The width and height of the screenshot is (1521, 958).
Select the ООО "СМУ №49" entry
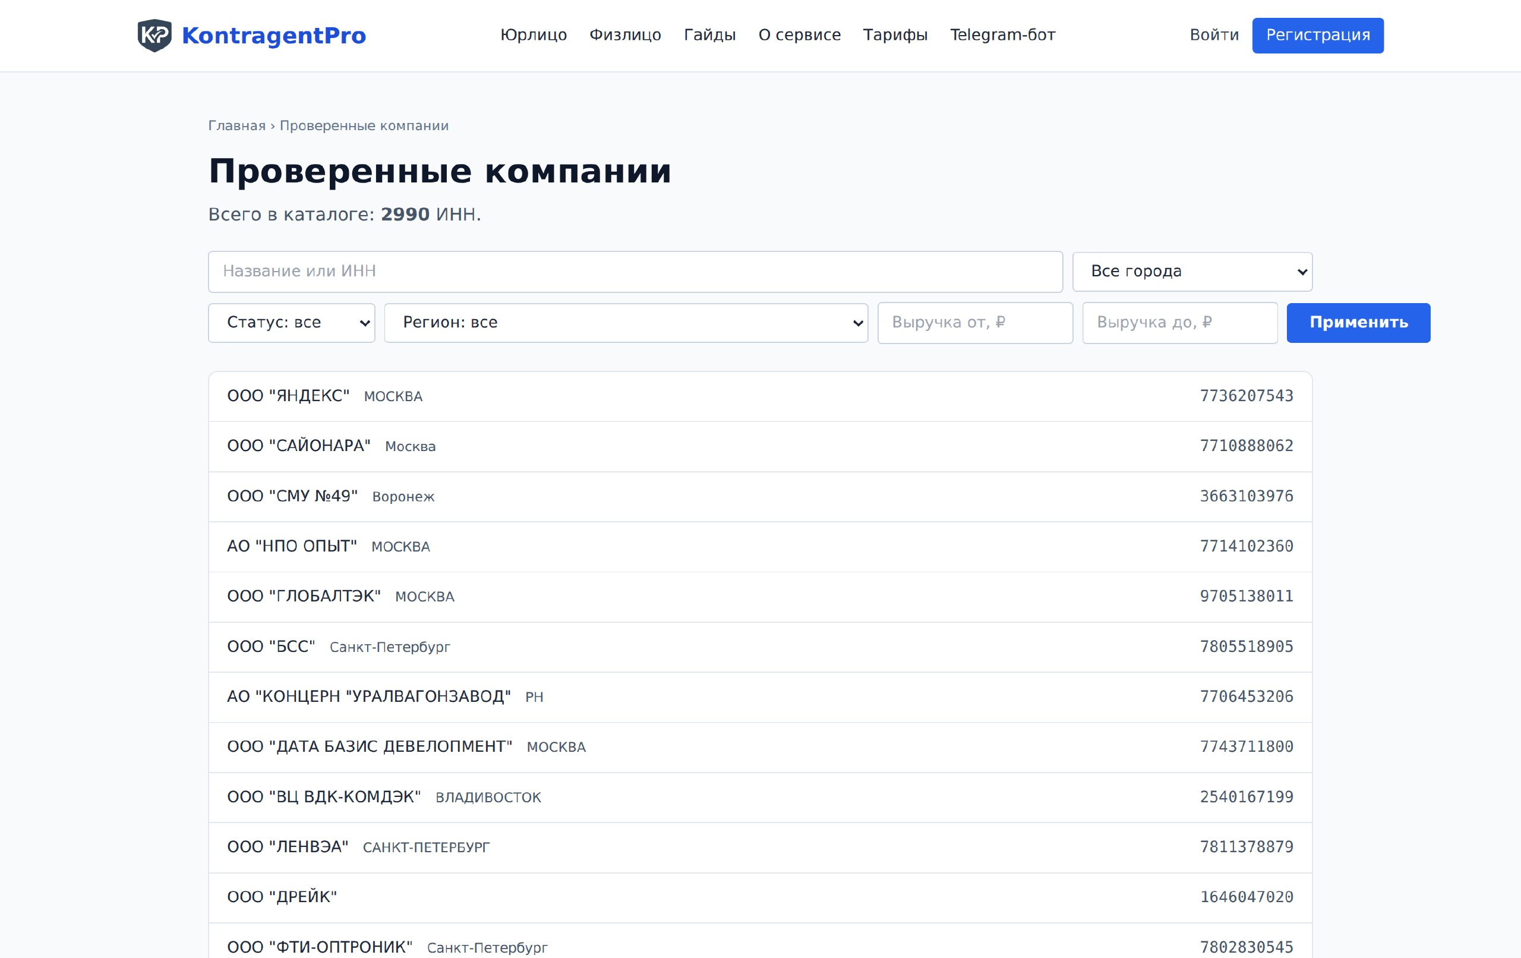760,497
